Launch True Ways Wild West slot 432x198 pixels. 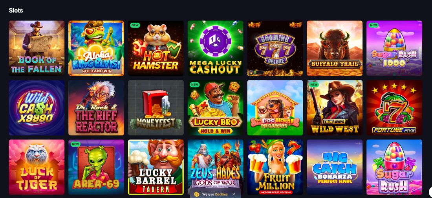335,108
